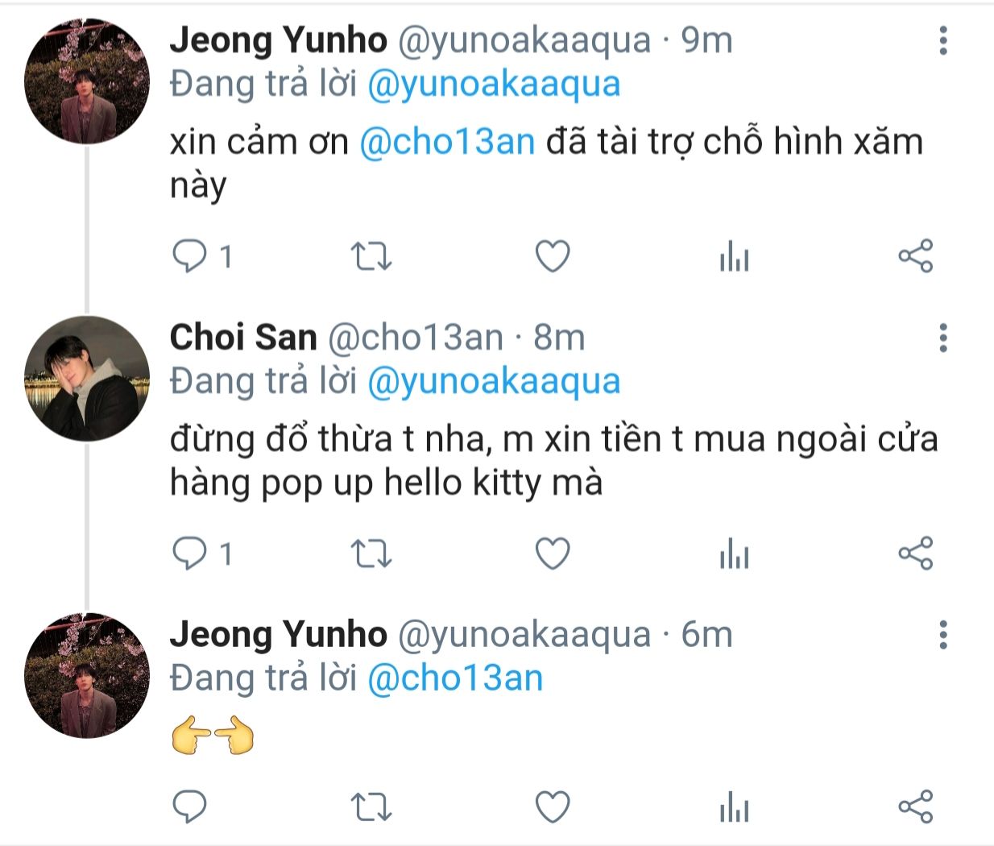
Task: Share Choi San's tweet
Action: [915, 554]
